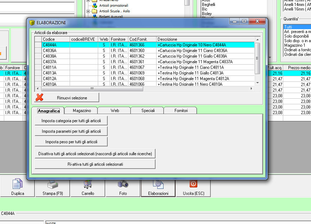Click Disattiva tutti gli articoli selezionati button
This screenshot has width=311, height=224.
[x=95, y=154]
